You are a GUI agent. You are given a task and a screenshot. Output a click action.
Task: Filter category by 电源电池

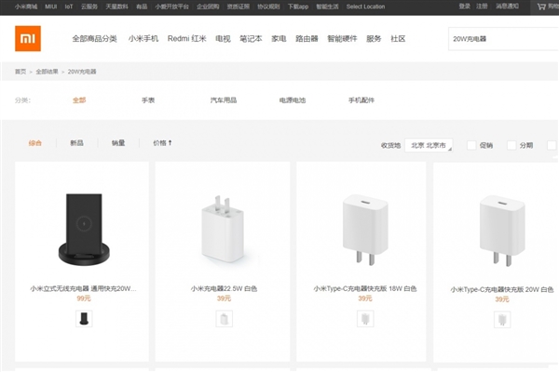(293, 100)
